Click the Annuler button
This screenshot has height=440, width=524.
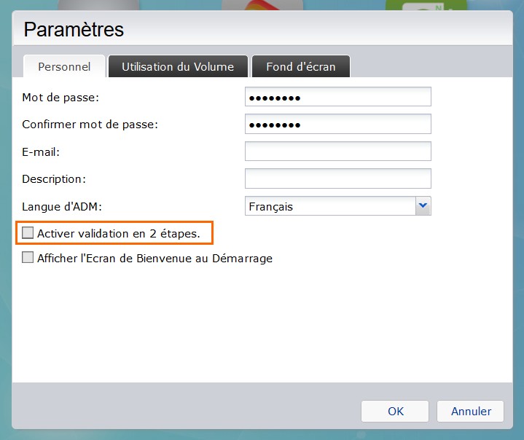[471, 411]
